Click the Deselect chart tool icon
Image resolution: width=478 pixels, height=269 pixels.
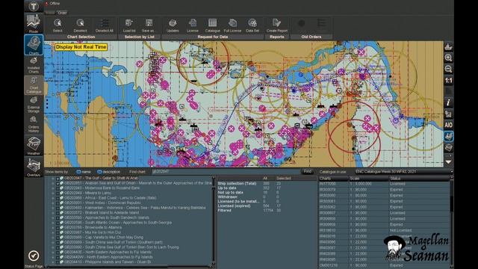[81, 23]
